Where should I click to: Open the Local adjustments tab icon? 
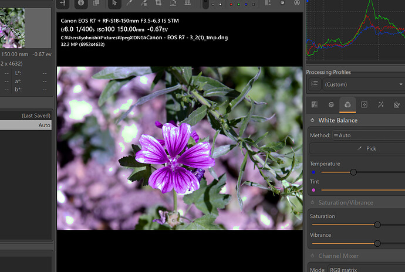[365, 105]
